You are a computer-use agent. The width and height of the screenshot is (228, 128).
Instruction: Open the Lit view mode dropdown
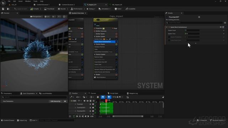click(47, 17)
